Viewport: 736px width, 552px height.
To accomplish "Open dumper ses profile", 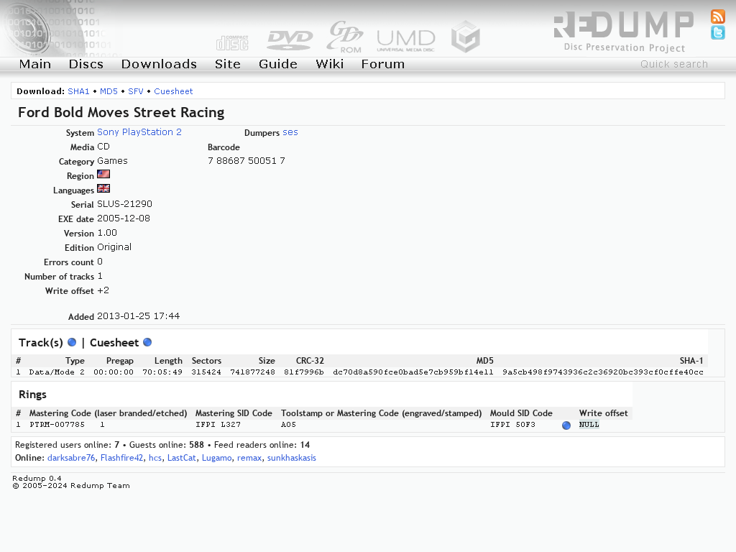I will click(290, 132).
